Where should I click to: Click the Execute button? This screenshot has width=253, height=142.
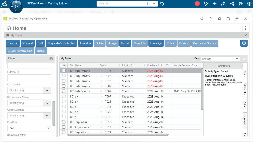pyautogui.click(x=13, y=43)
